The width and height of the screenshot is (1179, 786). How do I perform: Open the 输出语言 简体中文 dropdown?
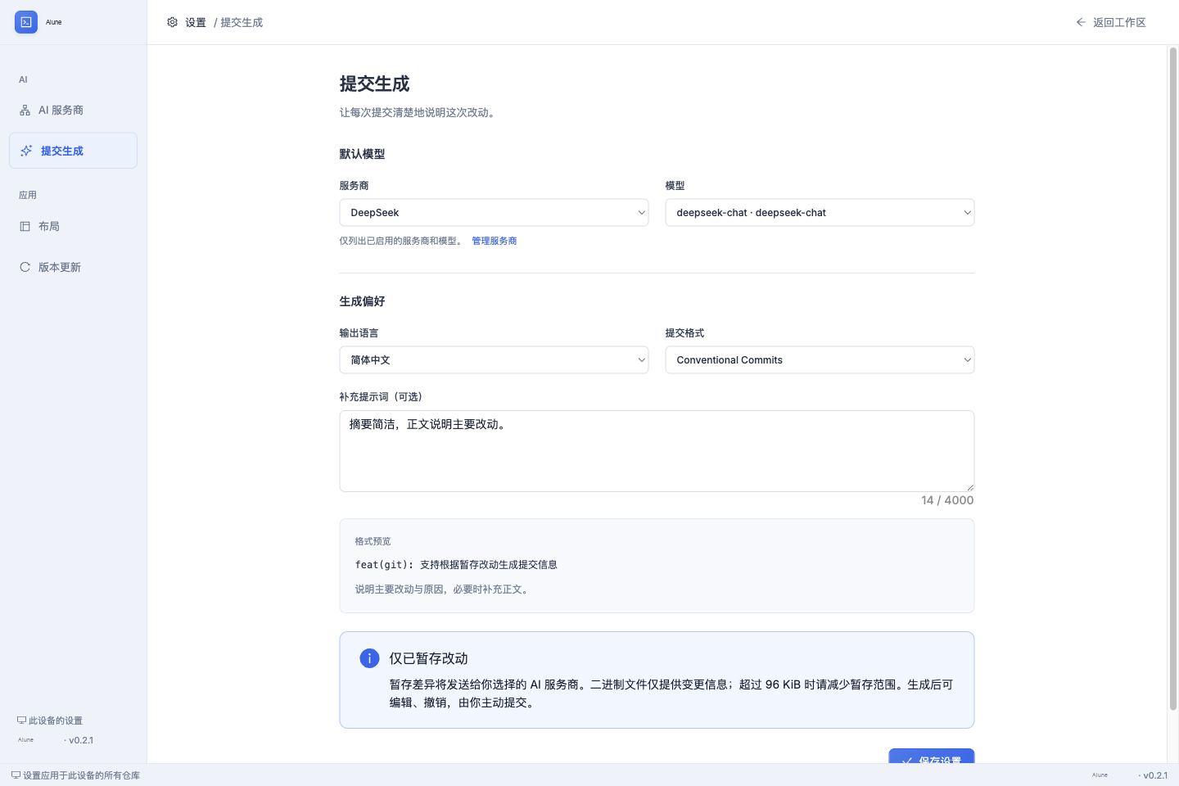494,359
